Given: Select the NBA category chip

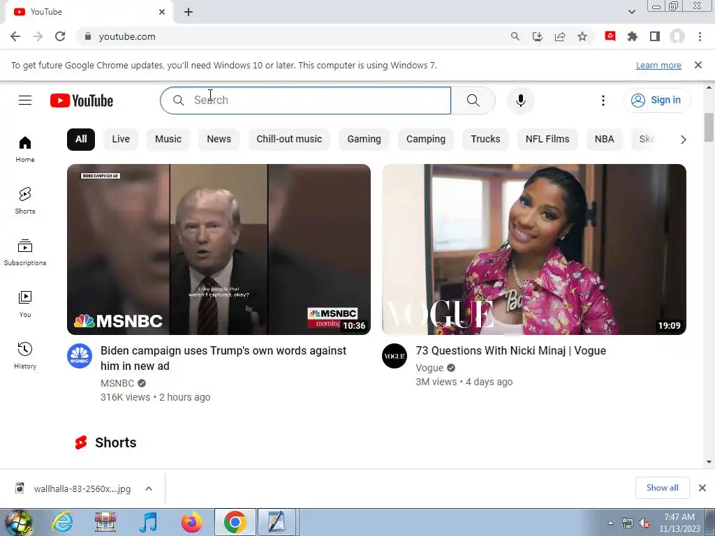Looking at the screenshot, I should tap(604, 139).
